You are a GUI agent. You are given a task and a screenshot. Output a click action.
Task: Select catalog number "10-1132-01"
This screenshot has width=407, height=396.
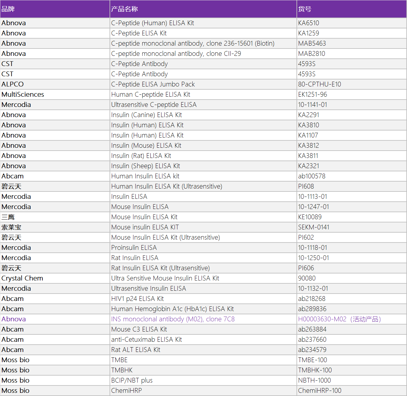click(x=313, y=288)
